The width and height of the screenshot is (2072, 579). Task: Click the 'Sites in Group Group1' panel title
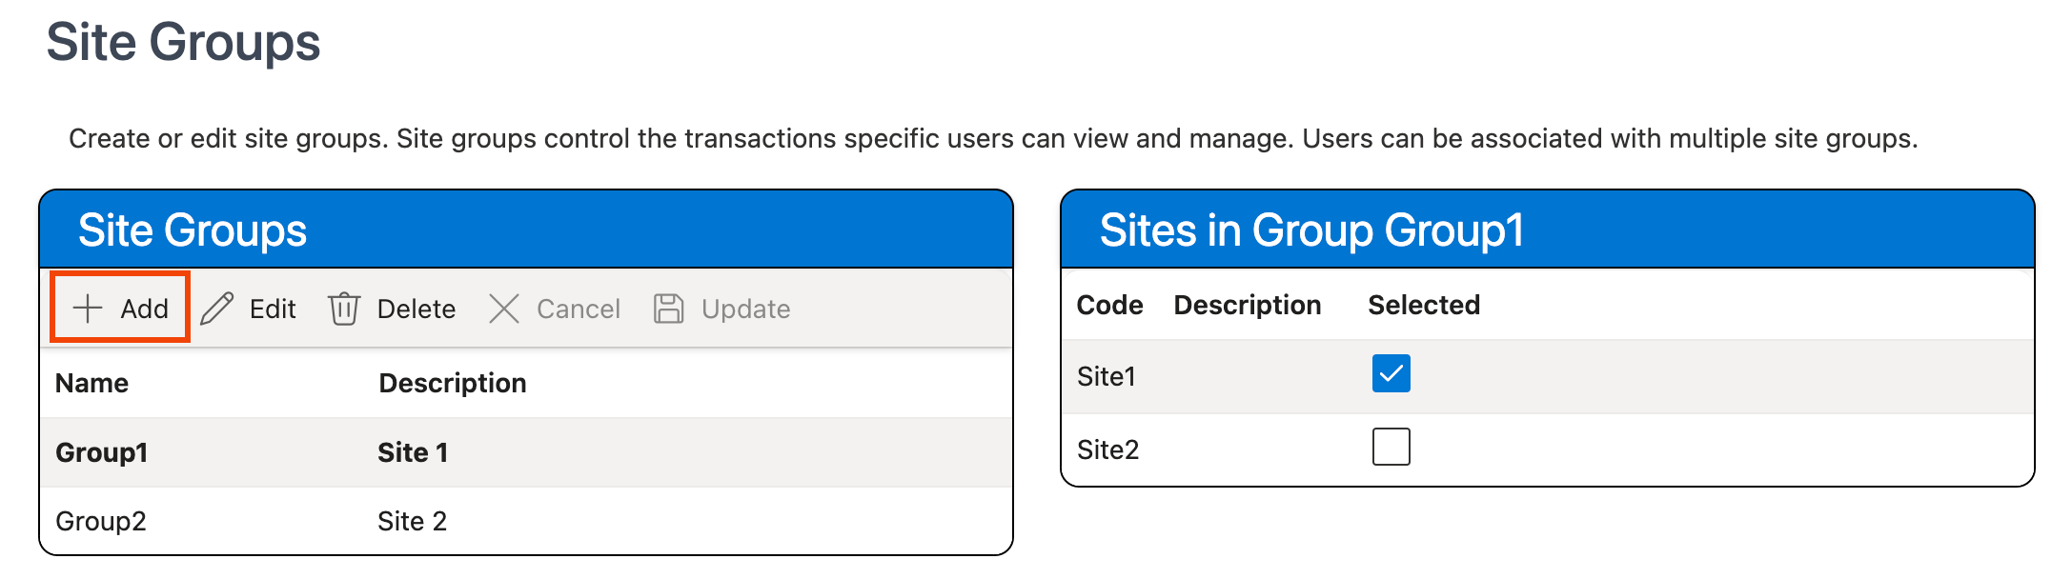pos(1311,230)
